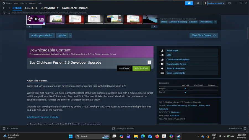Viewport: 249px width, 140px height.
Task: Click the Downloadable Content download icon
Action: pos(162,64)
